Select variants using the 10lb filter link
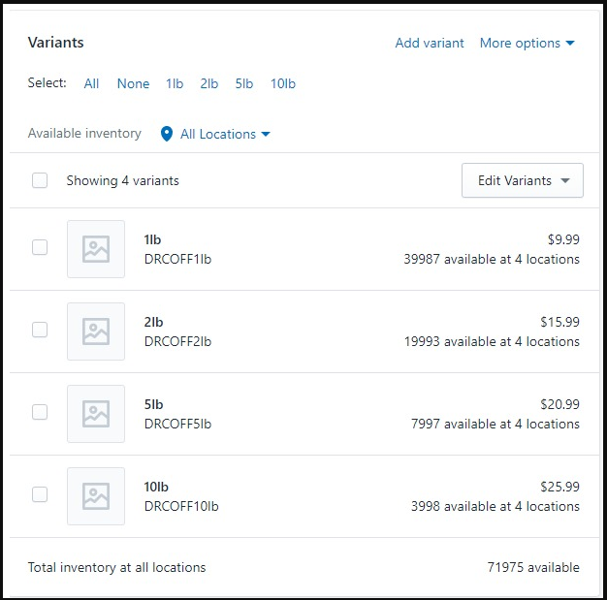 click(283, 83)
